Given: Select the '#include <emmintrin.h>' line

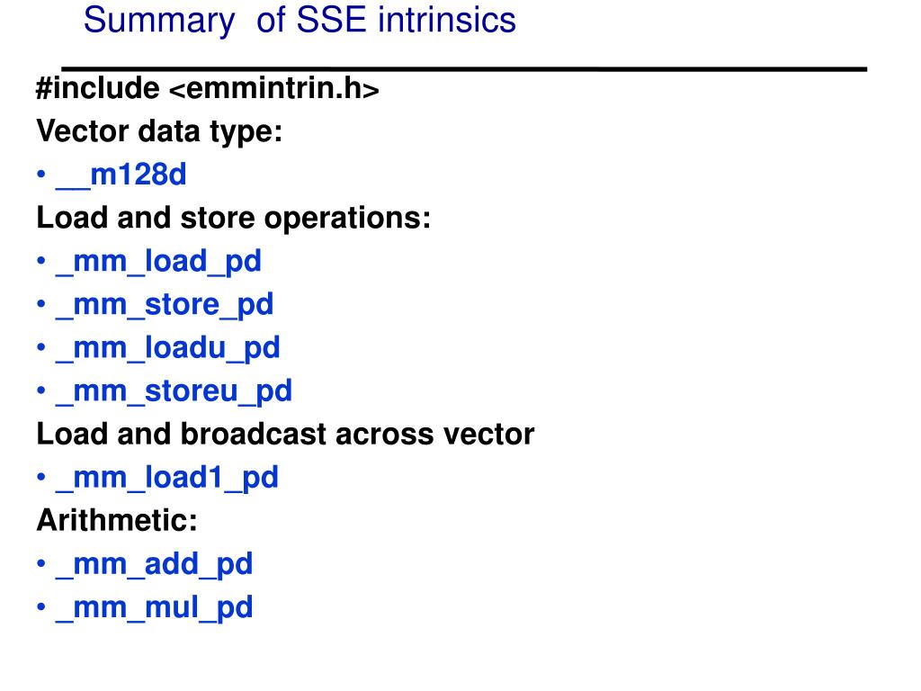Looking at the screenshot, I should [208, 89].
